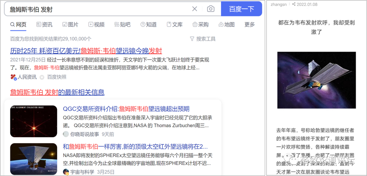Screen dimensions: 367x176
Task: Open 搜索工具 filter options
Action: (203, 39)
